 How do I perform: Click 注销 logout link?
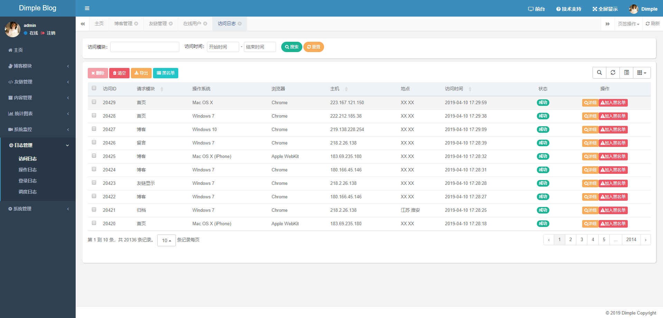tap(48, 33)
